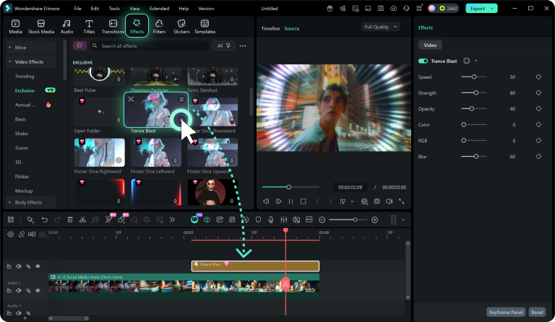
Task: Click the Reset button
Action: point(537,312)
